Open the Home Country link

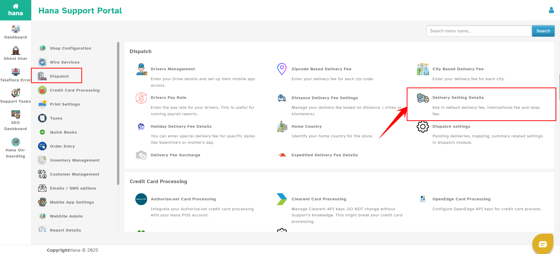(306, 127)
